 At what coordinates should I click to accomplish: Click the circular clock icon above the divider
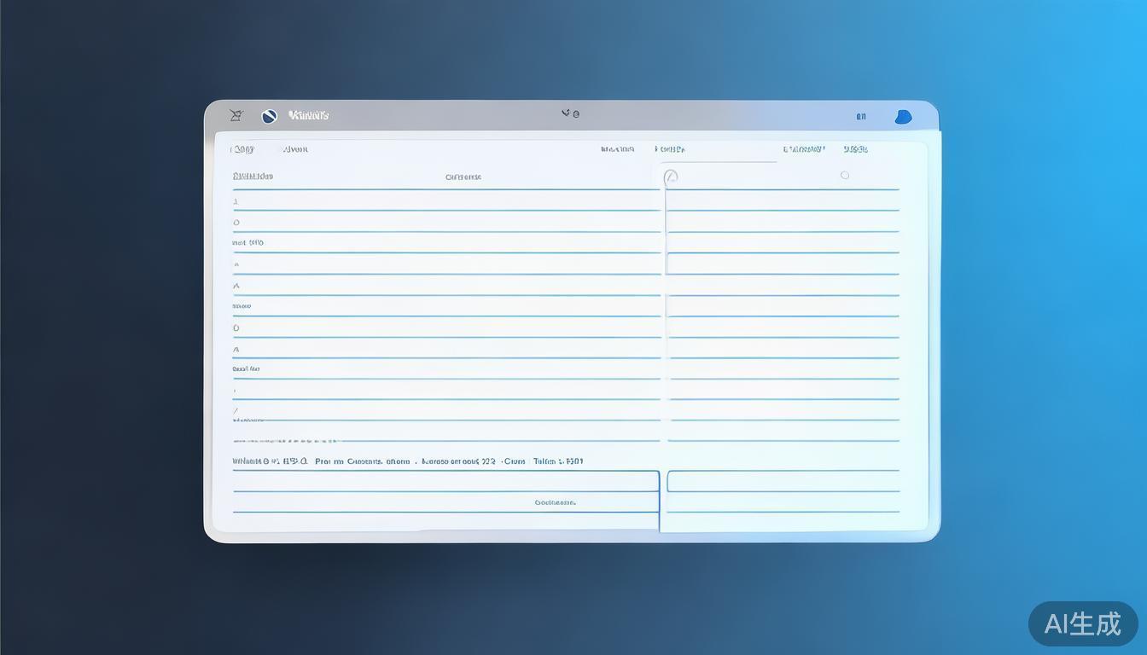pyautogui.click(x=671, y=177)
